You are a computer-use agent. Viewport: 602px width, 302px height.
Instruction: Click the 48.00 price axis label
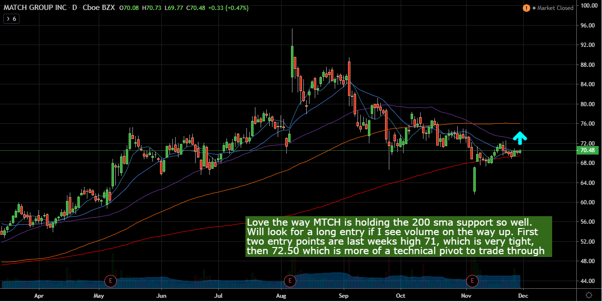point(589,261)
